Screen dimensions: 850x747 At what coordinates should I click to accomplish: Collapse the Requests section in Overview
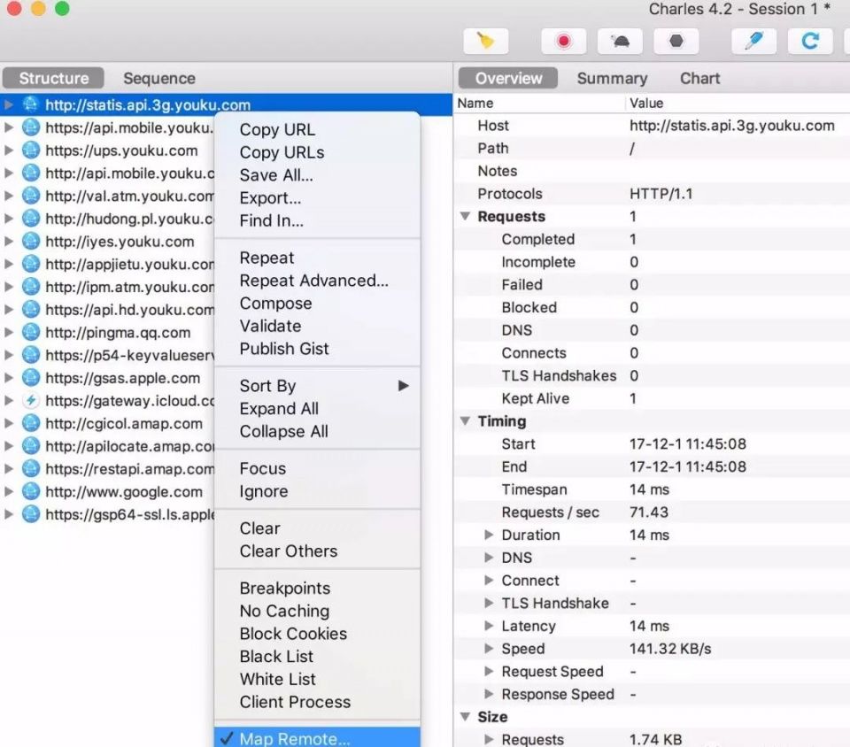coord(465,217)
